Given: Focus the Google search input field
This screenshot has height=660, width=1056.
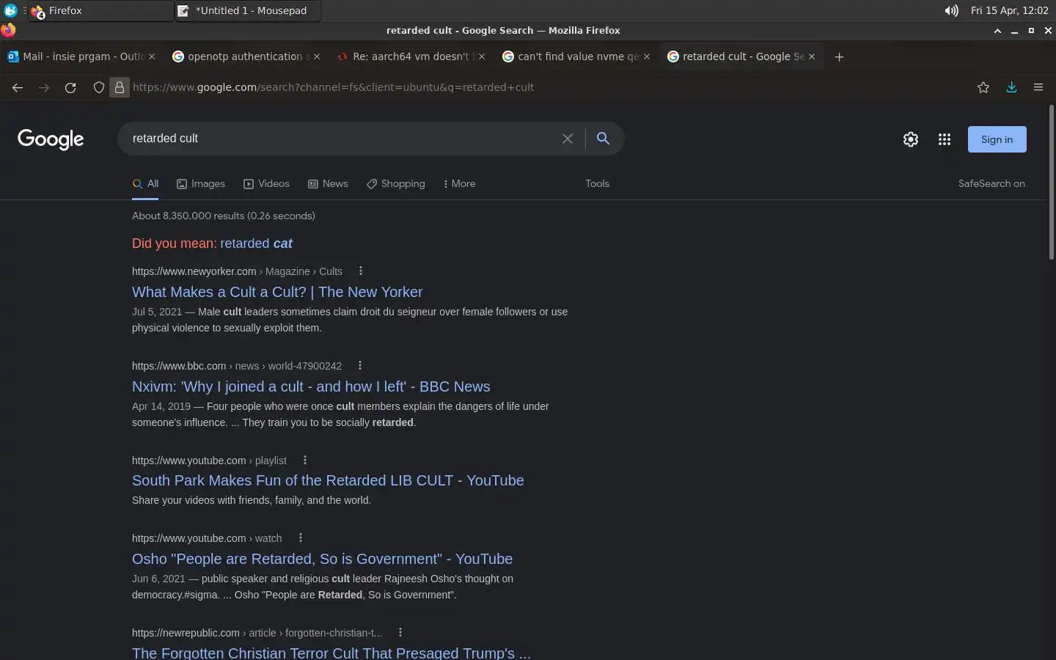Looking at the screenshot, I should pyautogui.click(x=341, y=139).
